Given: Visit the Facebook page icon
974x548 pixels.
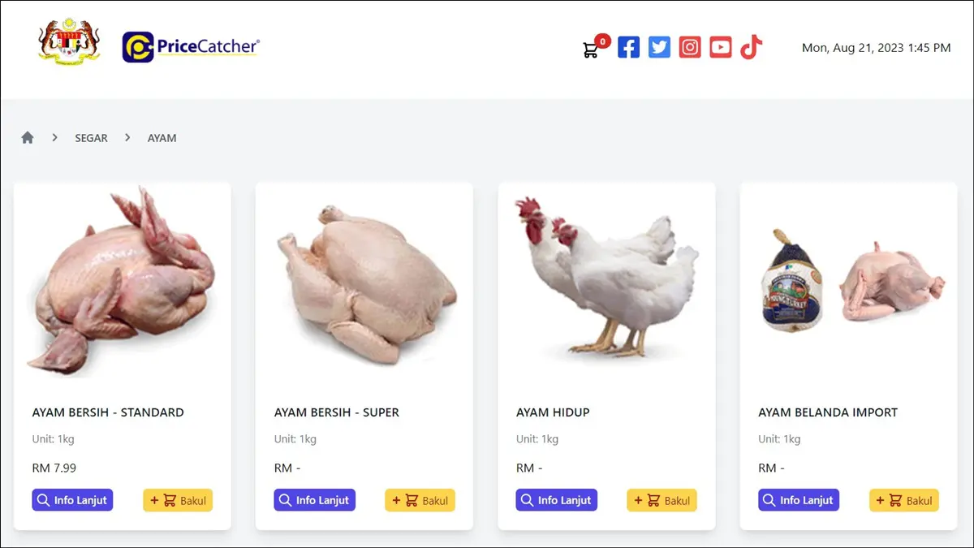Looking at the screenshot, I should pyautogui.click(x=629, y=47).
